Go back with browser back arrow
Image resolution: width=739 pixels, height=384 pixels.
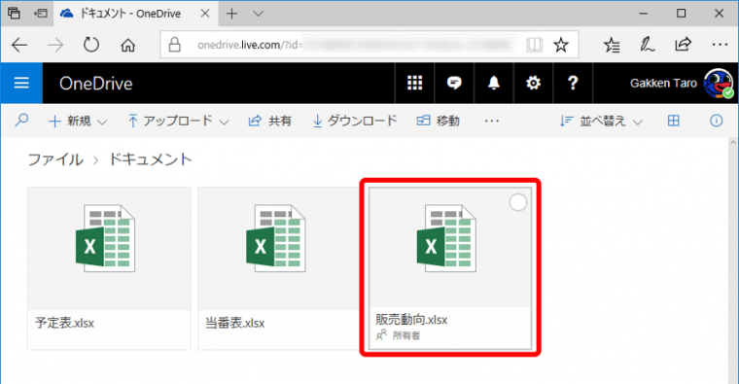pos(19,46)
